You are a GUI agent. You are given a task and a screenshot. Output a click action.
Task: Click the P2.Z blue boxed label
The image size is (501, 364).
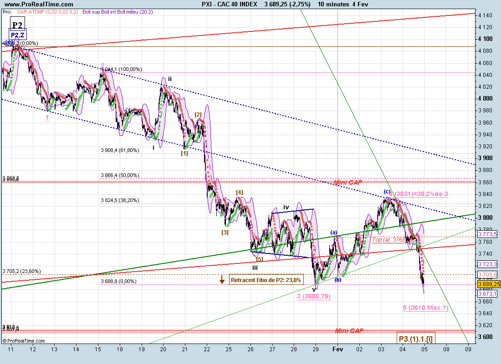[x=17, y=35]
